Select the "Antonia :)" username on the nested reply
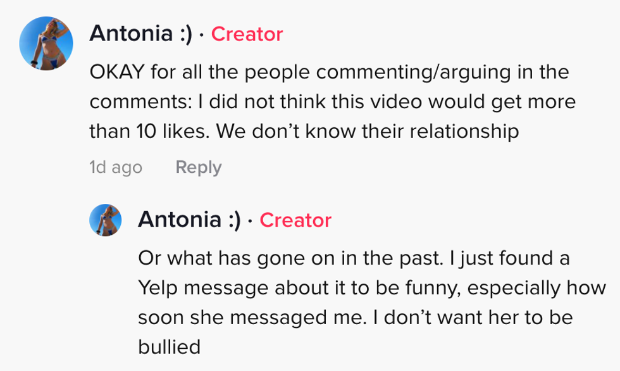Viewport: 620px width, 371px height. point(189,220)
